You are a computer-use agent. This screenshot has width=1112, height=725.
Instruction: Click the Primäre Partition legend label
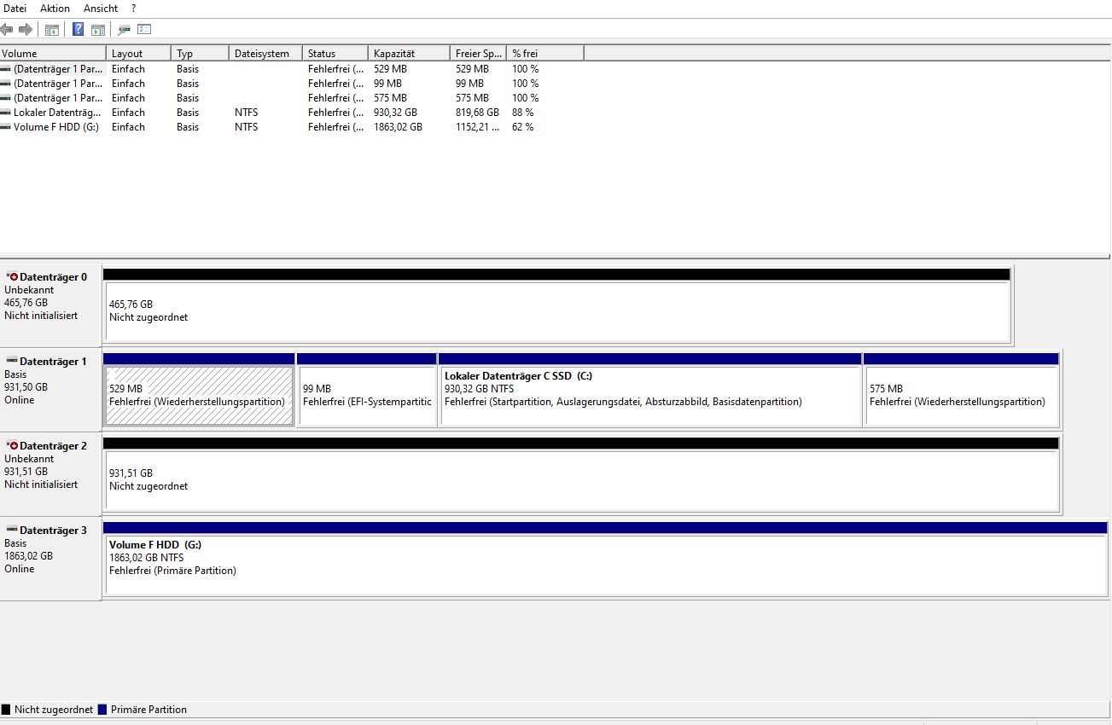click(x=148, y=710)
